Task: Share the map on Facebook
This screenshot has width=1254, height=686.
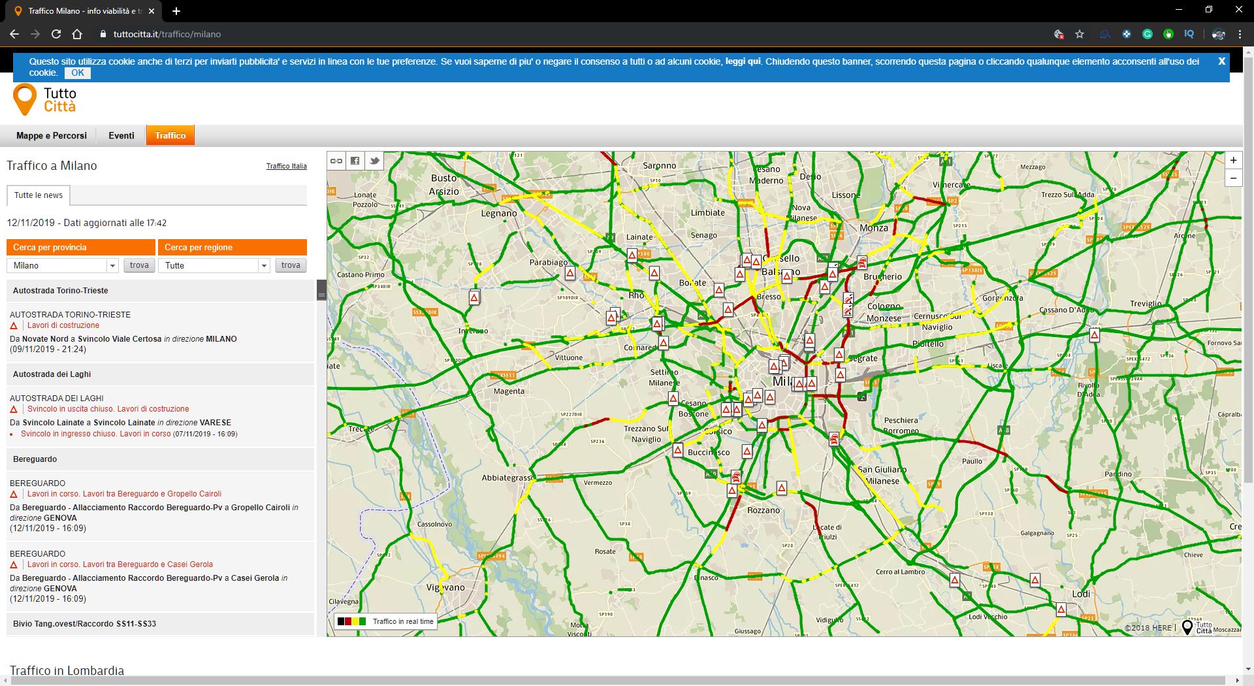Action: click(x=355, y=161)
